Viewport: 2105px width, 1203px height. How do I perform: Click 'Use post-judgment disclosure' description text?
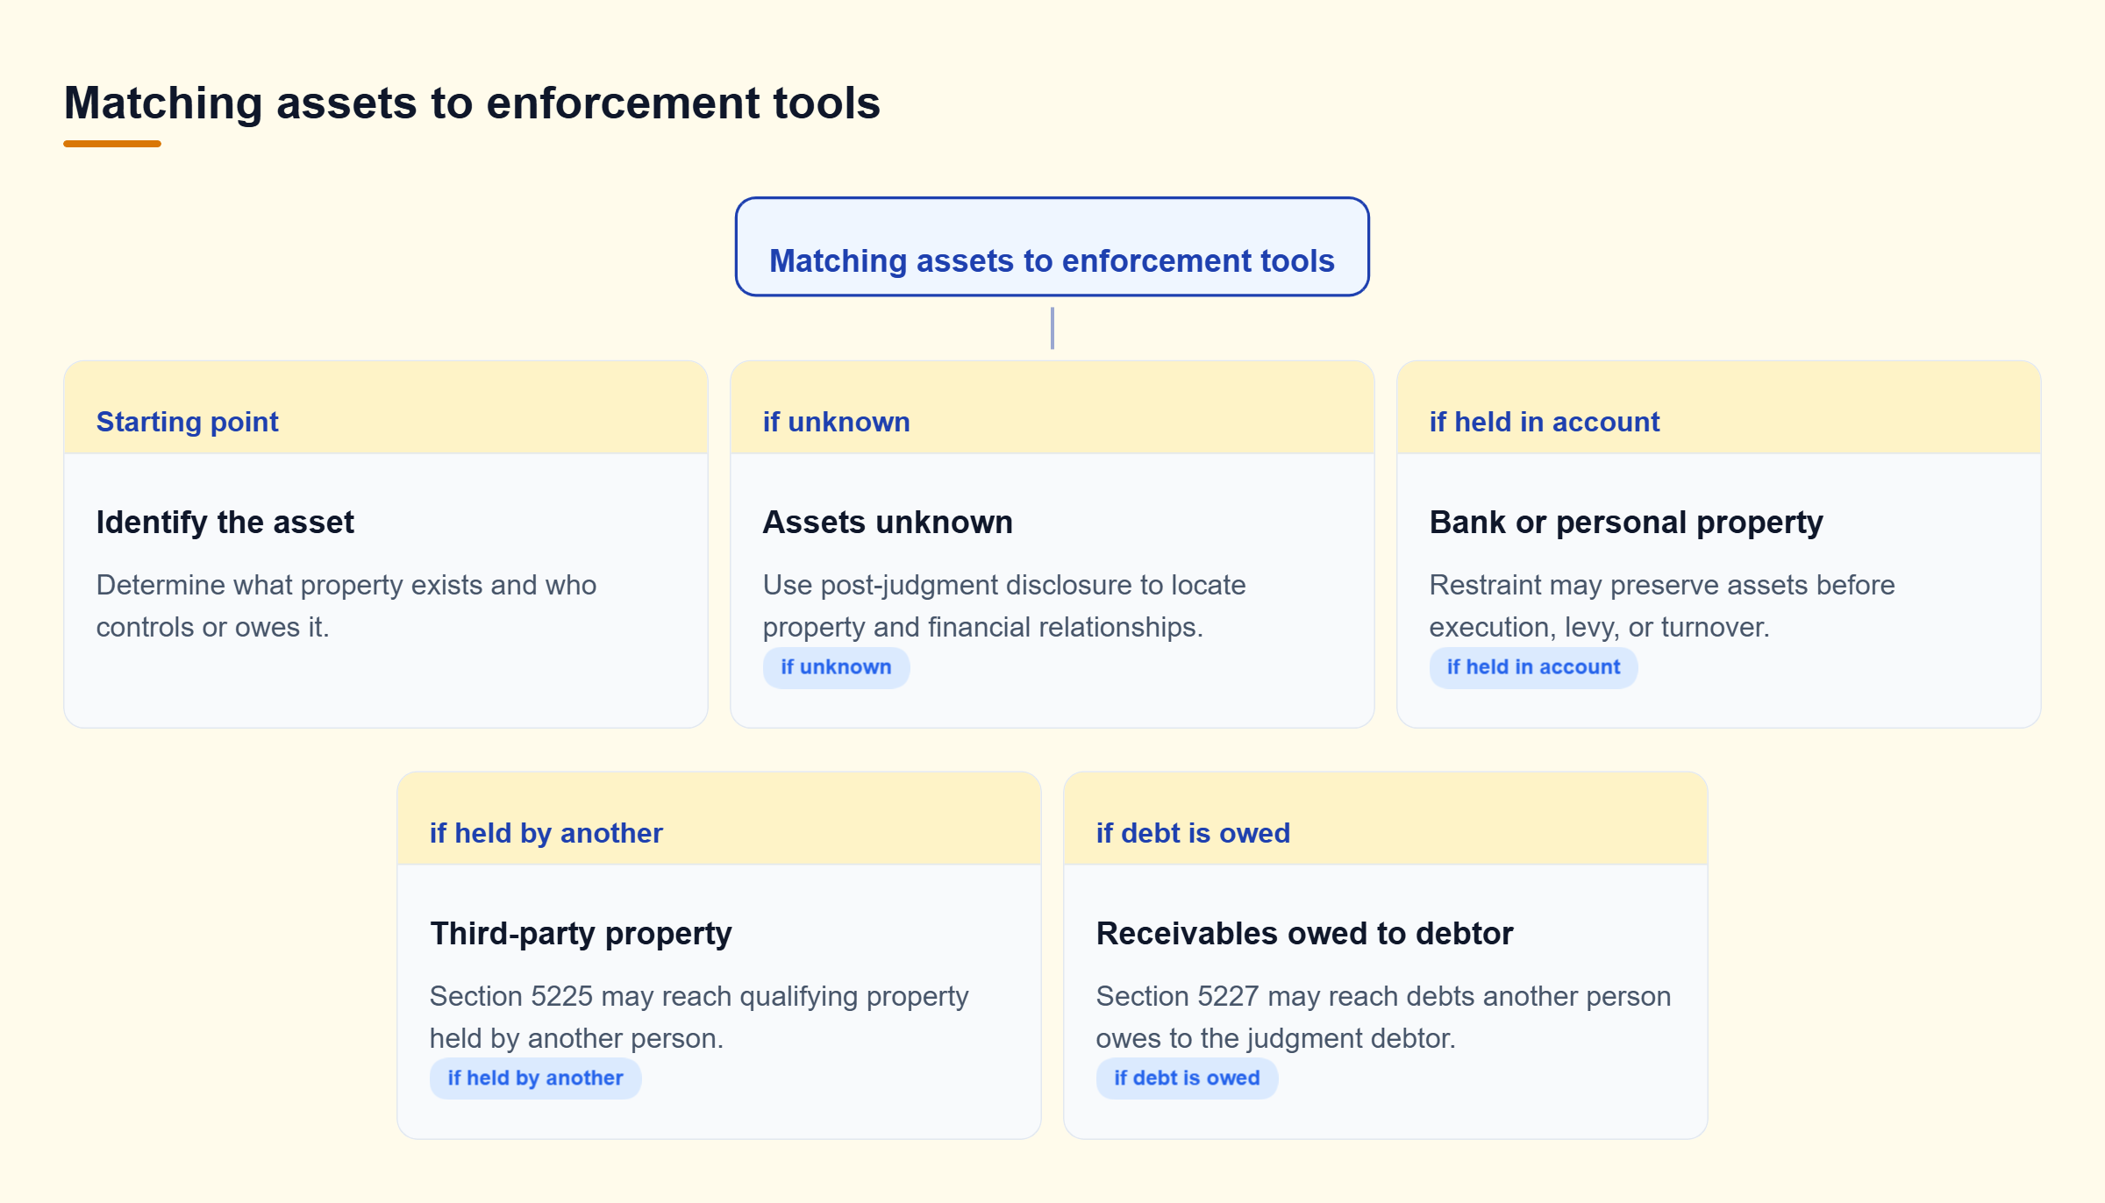(1004, 606)
